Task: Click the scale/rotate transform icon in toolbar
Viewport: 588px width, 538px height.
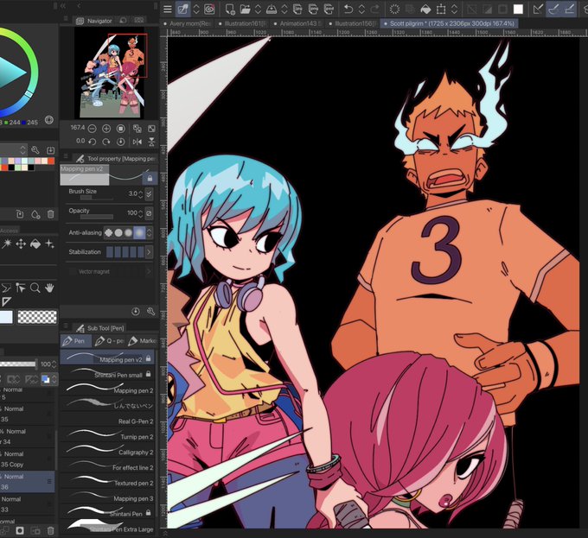Action: click(441, 9)
